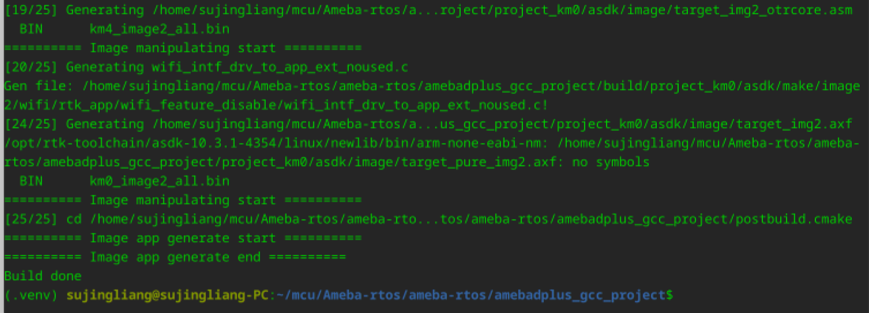Click the (.venv) prompt prefix

(x=31, y=296)
